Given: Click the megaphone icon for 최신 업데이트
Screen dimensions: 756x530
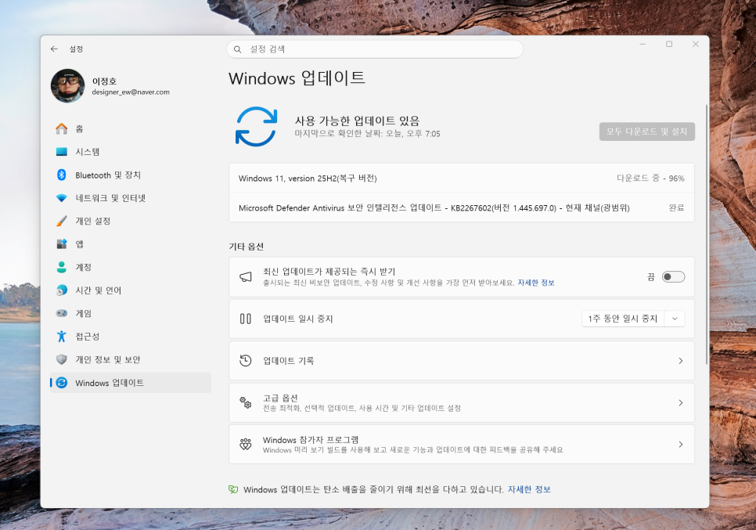Looking at the screenshot, I should pos(246,277).
